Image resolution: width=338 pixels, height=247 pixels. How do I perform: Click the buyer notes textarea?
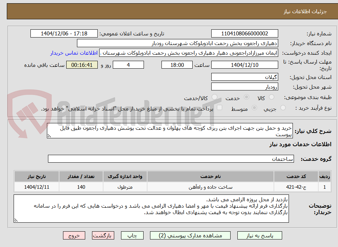click(x=151, y=209)
